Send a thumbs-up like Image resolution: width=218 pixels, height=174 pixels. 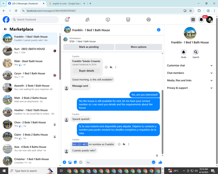coord(160,162)
